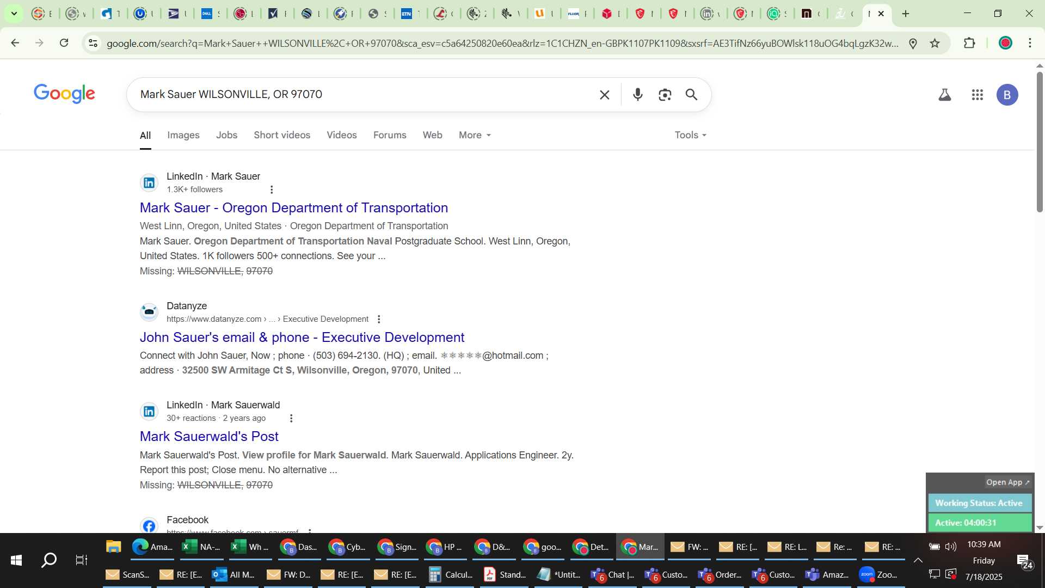Viewport: 1045px width, 588px height.
Task: Switch to Forums results tab
Action: pos(390,135)
